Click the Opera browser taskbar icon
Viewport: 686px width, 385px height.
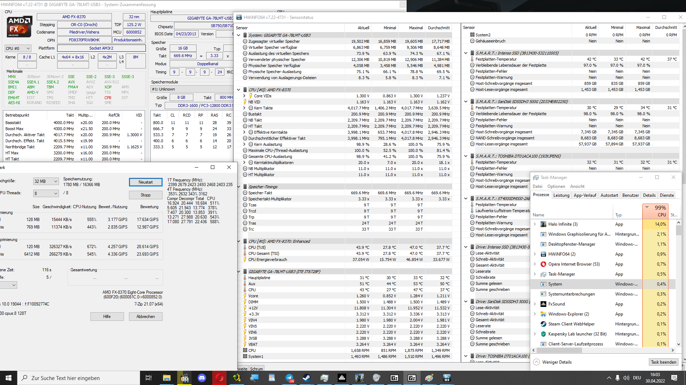[x=219, y=378]
